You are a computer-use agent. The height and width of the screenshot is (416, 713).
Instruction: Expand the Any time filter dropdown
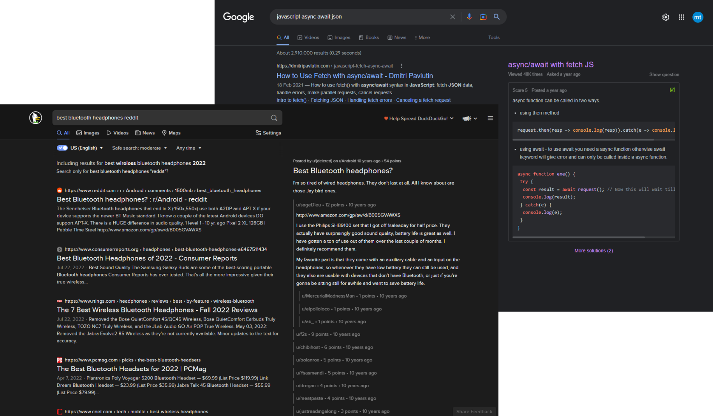[x=189, y=148]
